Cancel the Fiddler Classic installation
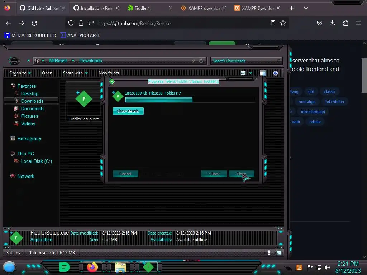 pos(125,174)
